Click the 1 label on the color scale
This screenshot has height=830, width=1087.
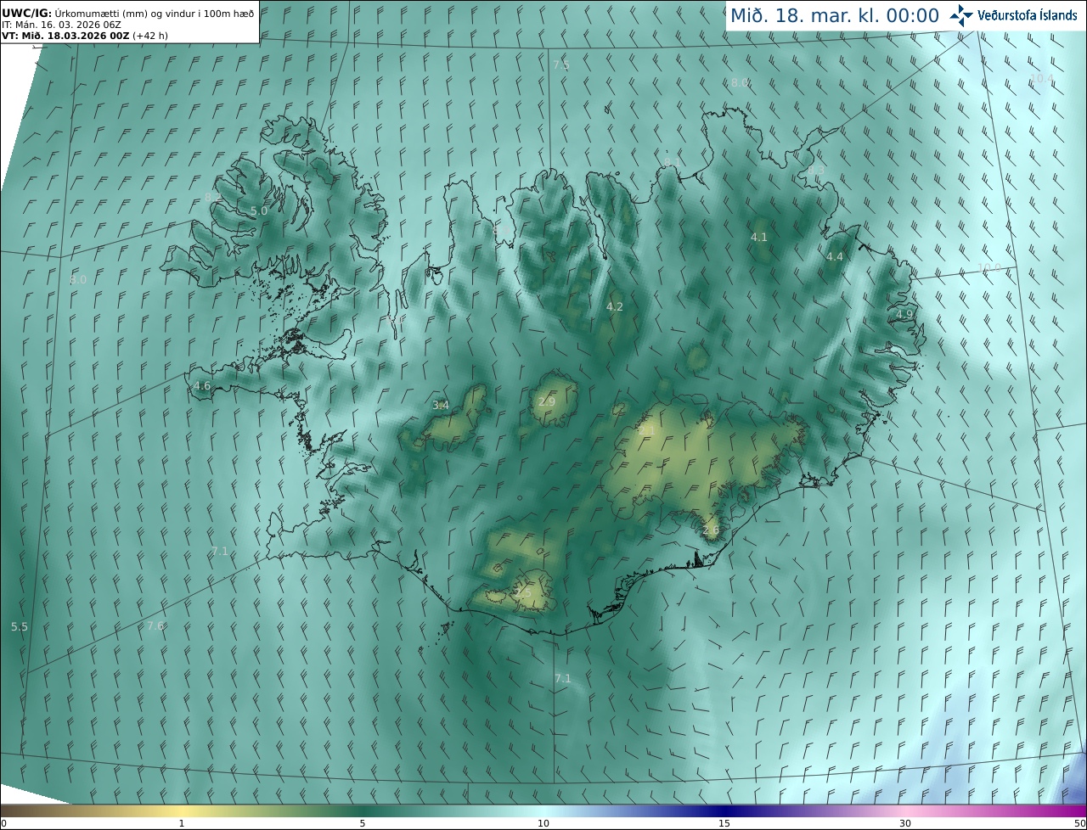tap(182, 823)
